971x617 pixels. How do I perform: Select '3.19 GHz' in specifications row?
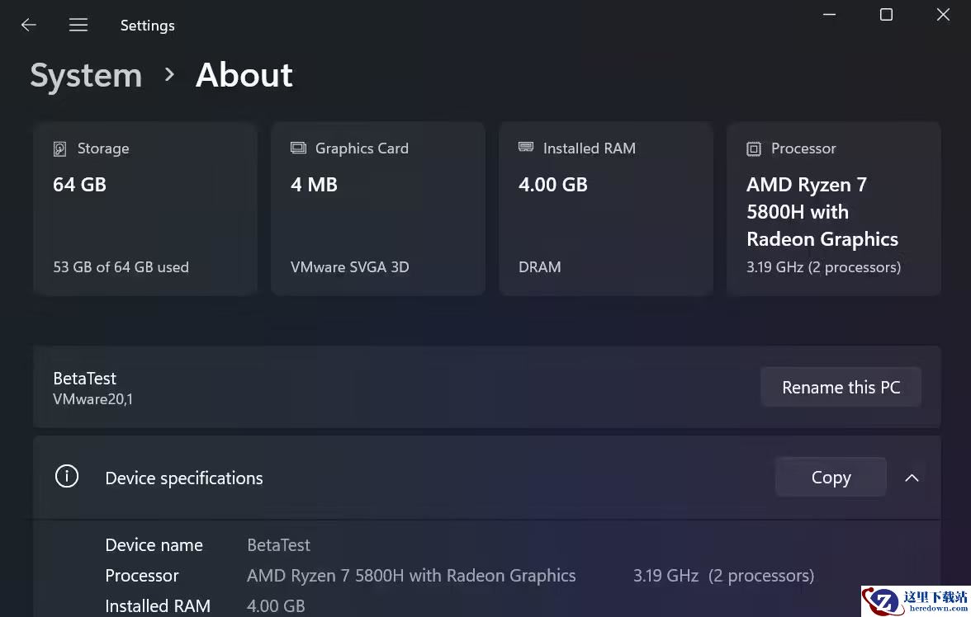click(x=665, y=576)
